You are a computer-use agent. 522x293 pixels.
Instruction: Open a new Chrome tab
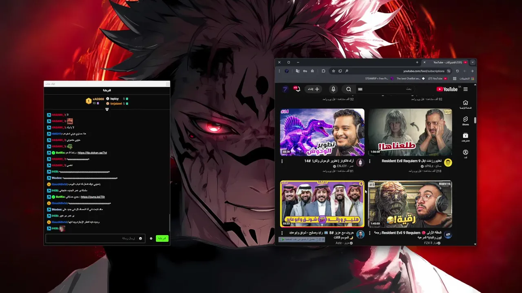417,62
